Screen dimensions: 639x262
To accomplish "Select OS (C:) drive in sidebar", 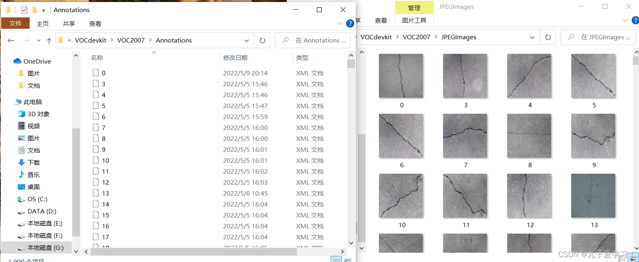I will 32,199.
